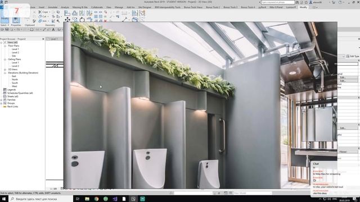Click the Text 'A' icon in quick access toolbar
Image resolution: width=360 pixels, height=202 pixels.
53,29
